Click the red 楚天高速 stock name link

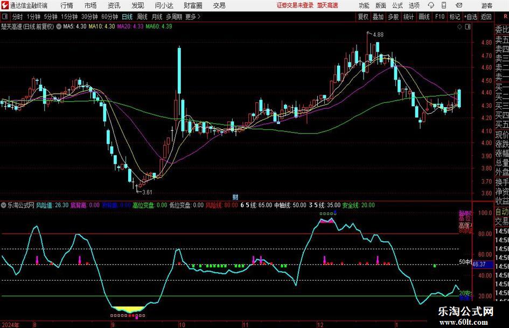327,5
